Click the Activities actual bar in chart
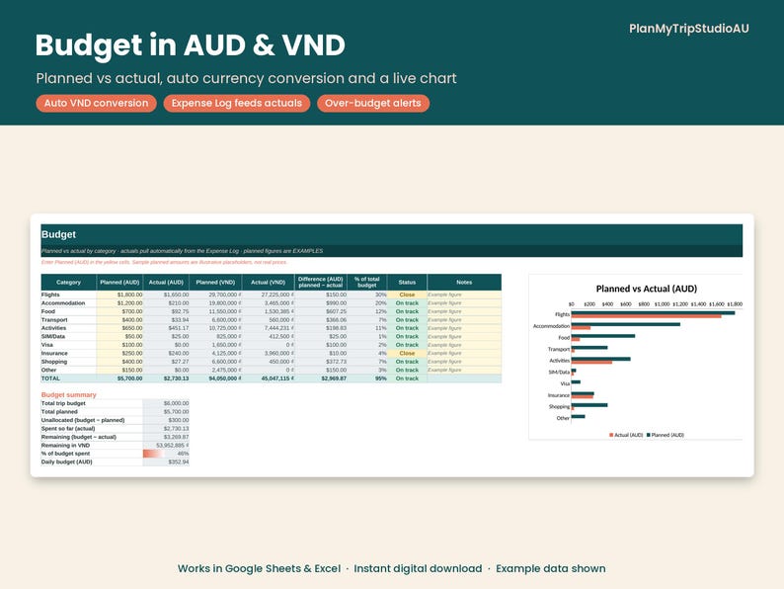 (591, 363)
